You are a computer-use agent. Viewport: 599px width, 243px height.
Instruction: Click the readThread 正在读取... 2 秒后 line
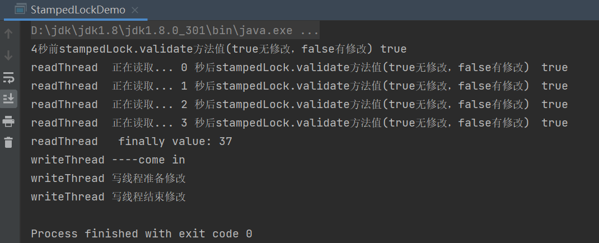pyautogui.click(x=299, y=104)
